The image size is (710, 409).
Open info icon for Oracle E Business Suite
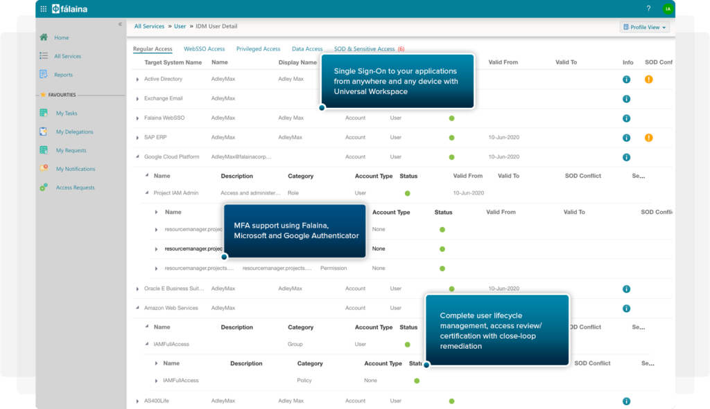click(626, 289)
